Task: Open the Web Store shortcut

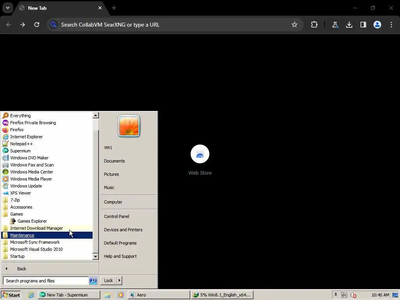Action: click(200, 160)
